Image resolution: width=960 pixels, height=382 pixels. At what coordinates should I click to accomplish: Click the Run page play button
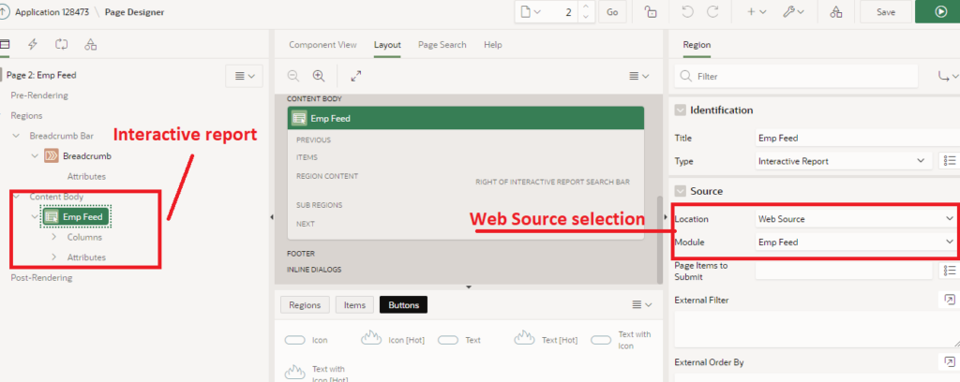(x=941, y=11)
